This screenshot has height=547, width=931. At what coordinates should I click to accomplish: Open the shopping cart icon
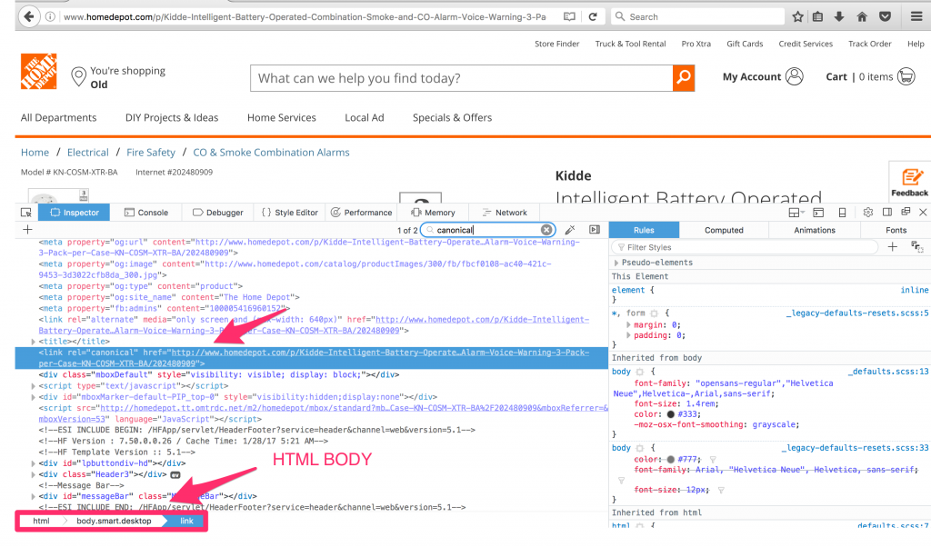point(906,76)
